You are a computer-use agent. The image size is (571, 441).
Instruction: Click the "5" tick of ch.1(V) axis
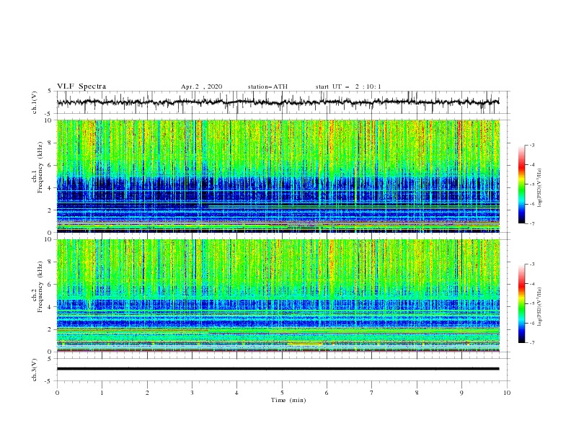(50, 92)
